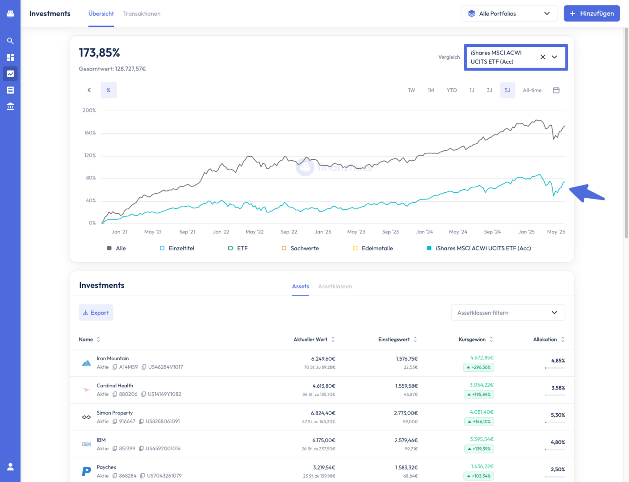
Task: Select the 3J time range
Action: 490,90
